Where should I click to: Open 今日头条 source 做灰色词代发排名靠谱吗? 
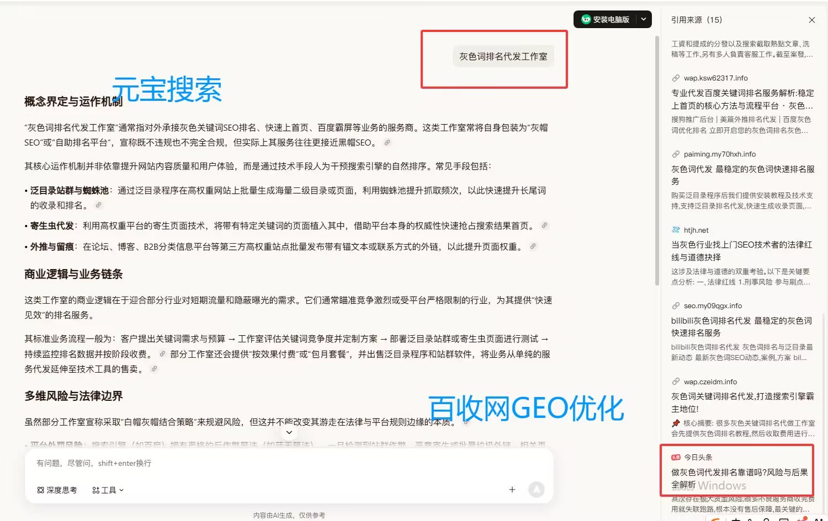pyautogui.click(x=740, y=478)
